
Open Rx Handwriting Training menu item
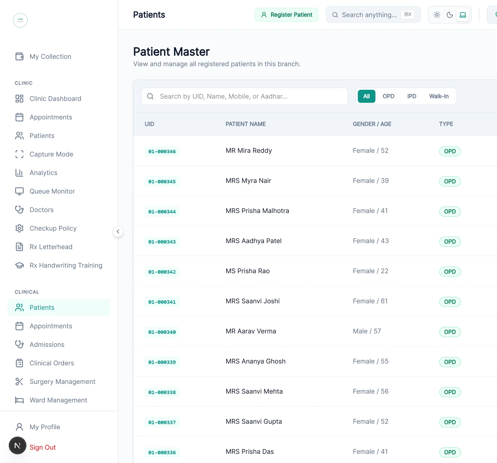[x=59, y=265]
